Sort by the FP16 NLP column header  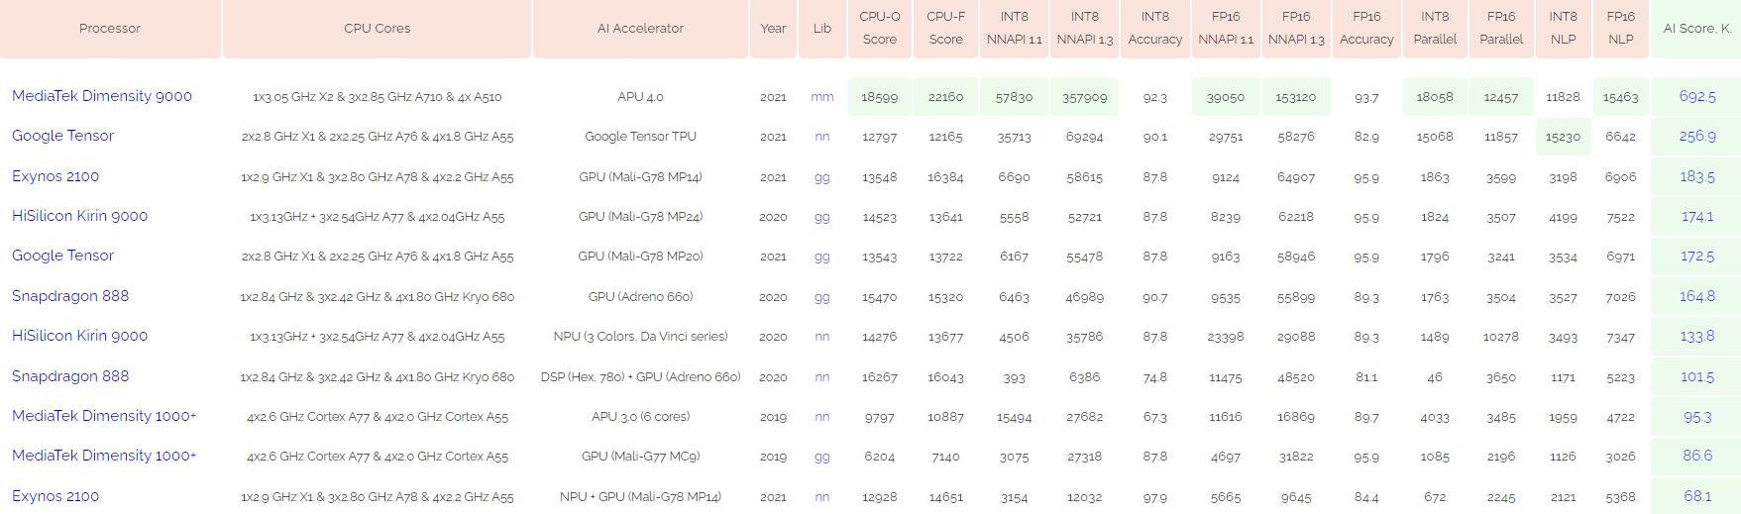click(x=1621, y=29)
